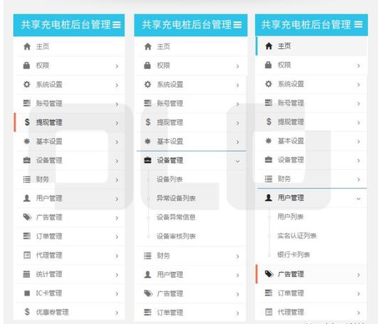
Task: Click the square icon beside IC卡管理 in the left panel
Action: click(27, 293)
